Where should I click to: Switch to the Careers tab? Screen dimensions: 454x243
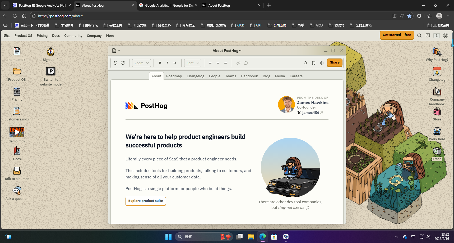point(296,76)
